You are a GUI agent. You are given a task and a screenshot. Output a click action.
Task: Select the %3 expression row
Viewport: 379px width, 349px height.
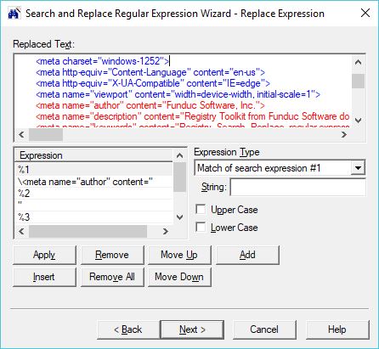tap(94, 217)
